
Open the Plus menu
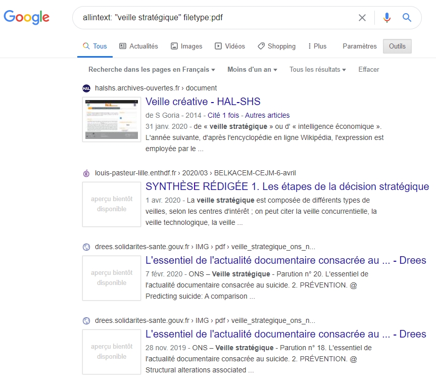click(x=317, y=46)
